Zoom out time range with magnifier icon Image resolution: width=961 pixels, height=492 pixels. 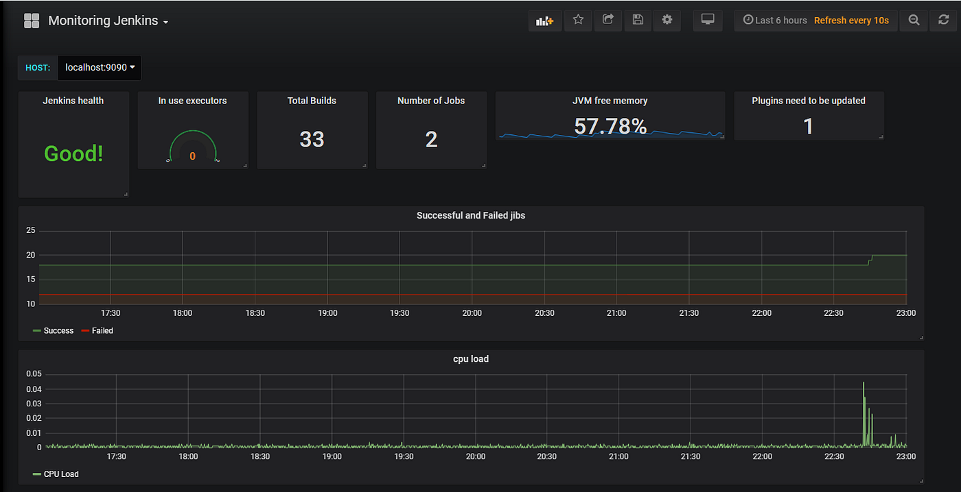tap(914, 20)
